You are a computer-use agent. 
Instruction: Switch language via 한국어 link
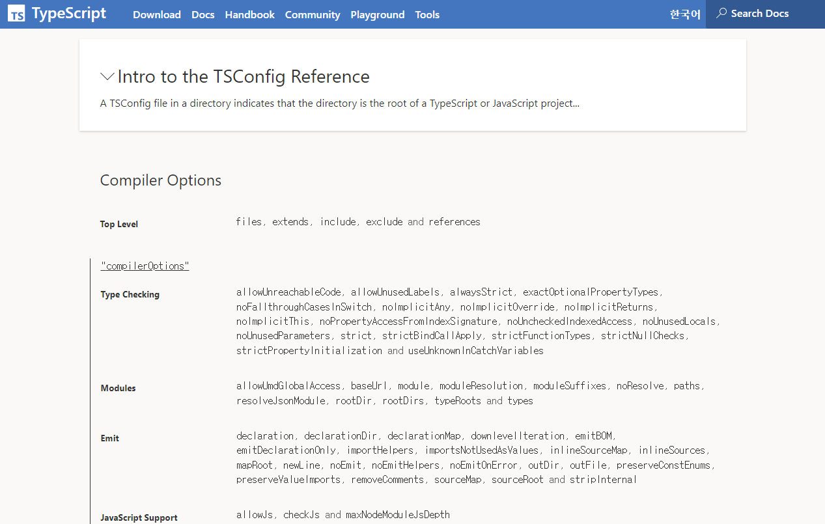685,14
